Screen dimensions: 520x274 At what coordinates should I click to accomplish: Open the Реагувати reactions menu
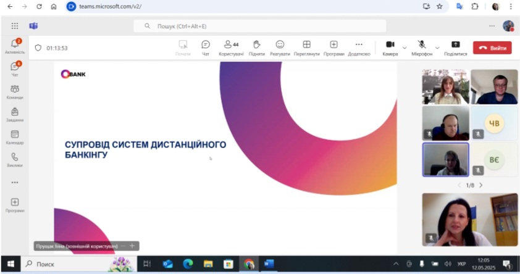point(280,47)
